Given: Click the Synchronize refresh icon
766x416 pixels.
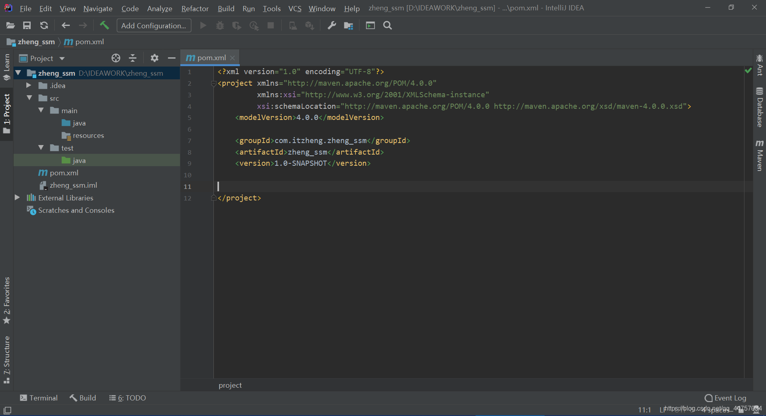Looking at the screenshot, I should [x=44, y=26].
